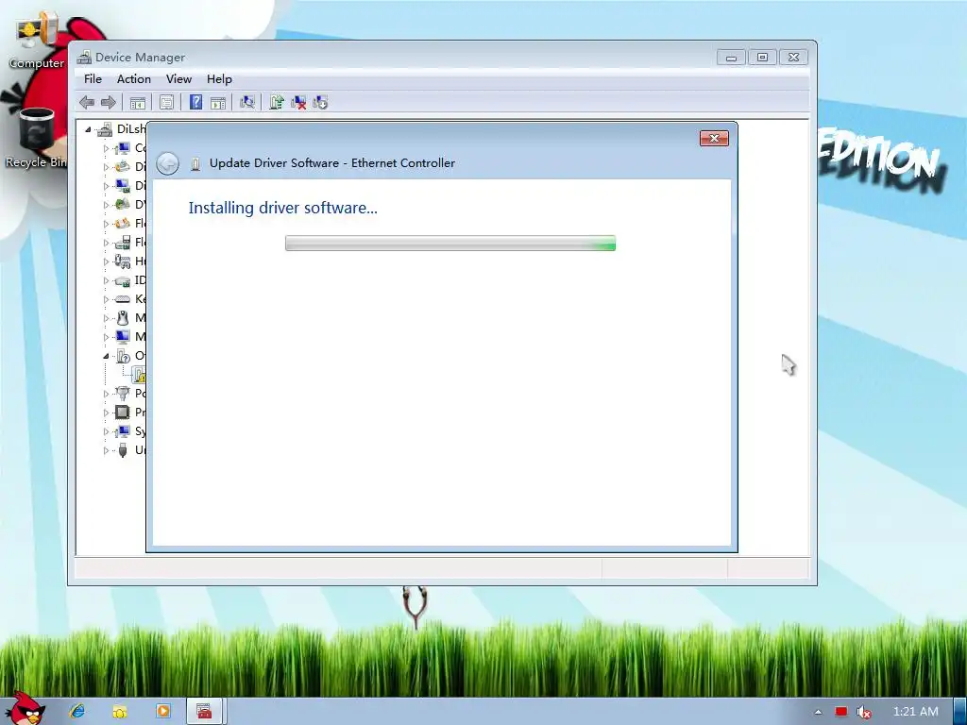Toggle the Show/Hide Console Tree toolbar icon
This screenshot has height=725, width=967.
click(x=138, y=102)
